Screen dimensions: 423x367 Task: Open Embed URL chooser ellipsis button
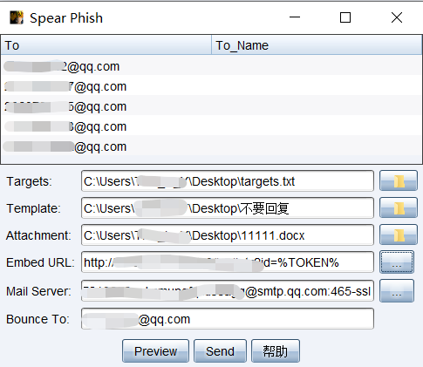[397, 262]
